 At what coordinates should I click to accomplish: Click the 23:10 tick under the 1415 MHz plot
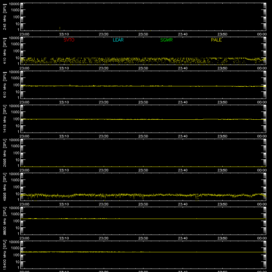coord(64,136)
